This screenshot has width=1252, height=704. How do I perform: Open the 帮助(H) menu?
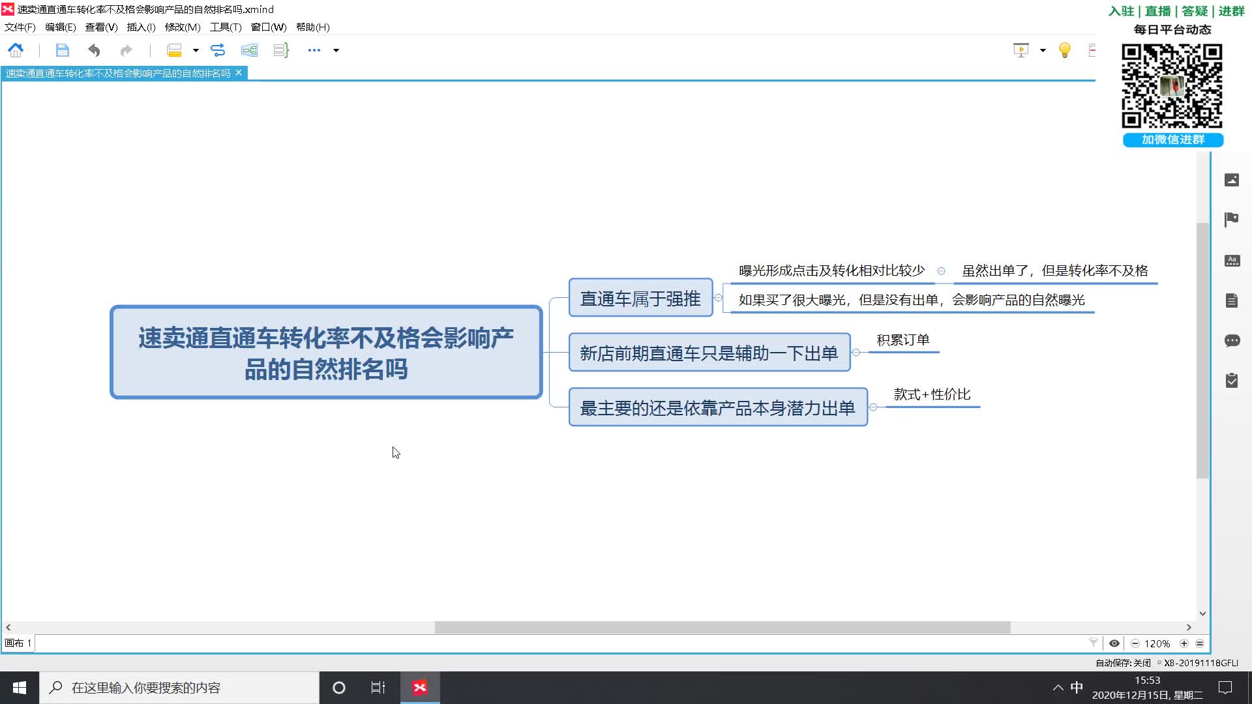click(313, 27)
